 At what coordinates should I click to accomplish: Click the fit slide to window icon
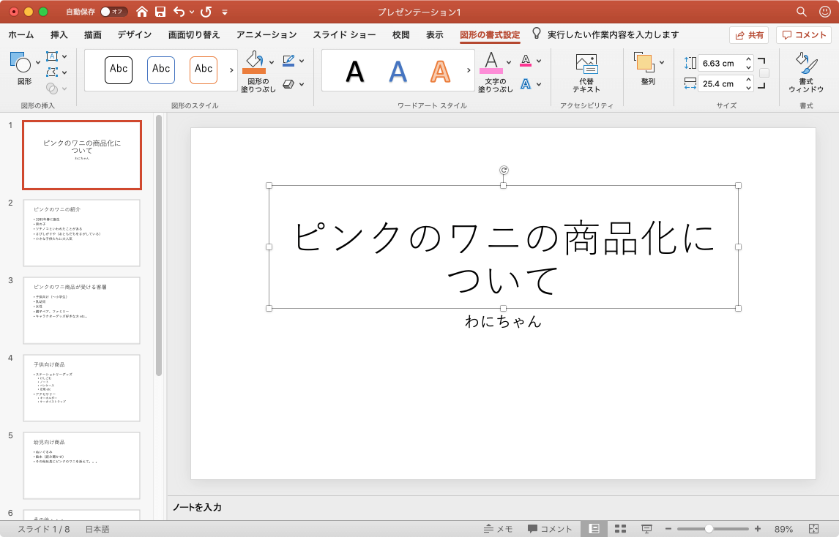tap(813, 529)
